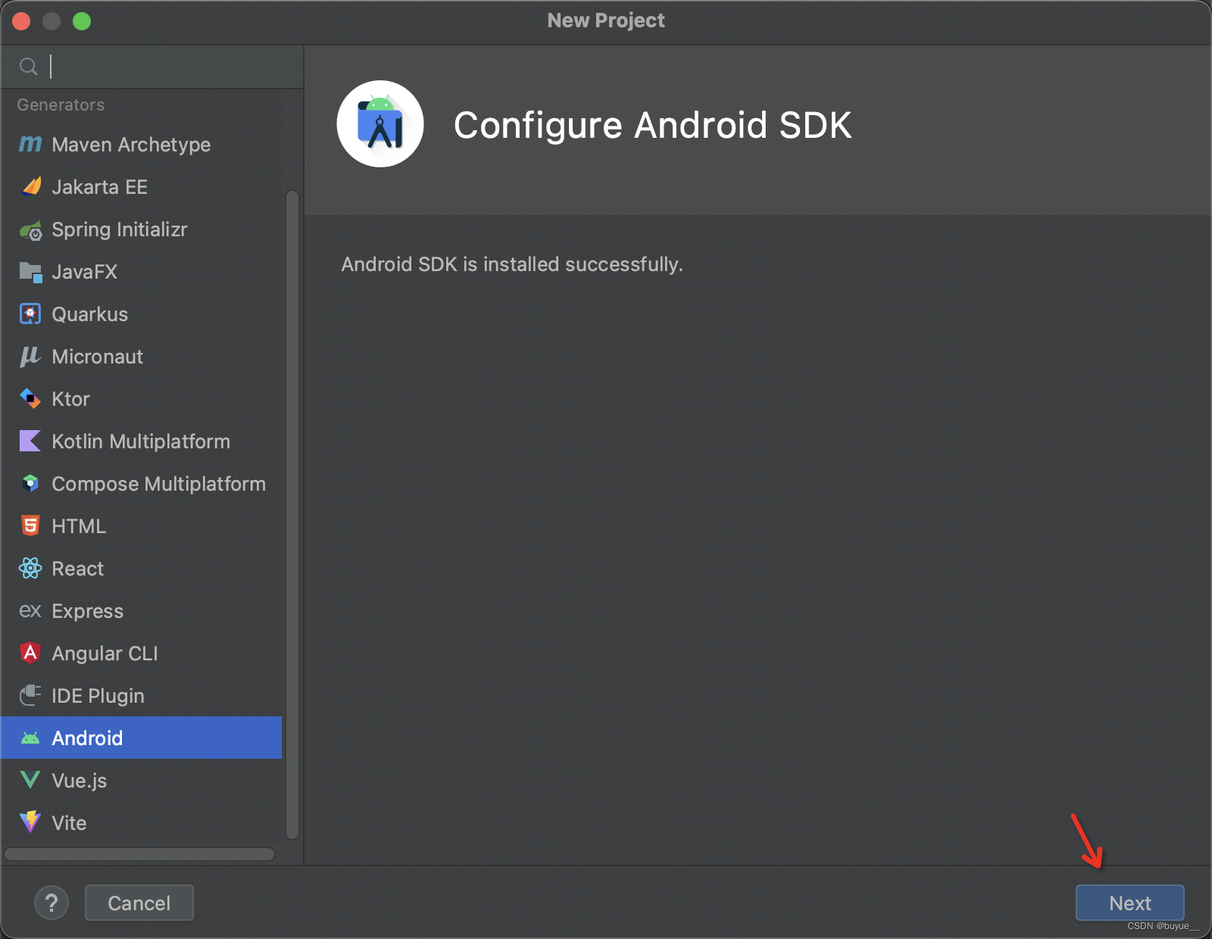Click the Configure Android SDK title

point(652,125)
